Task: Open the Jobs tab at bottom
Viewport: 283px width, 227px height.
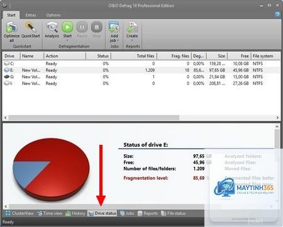Action: pyautogui.click(x=127, y=213)
